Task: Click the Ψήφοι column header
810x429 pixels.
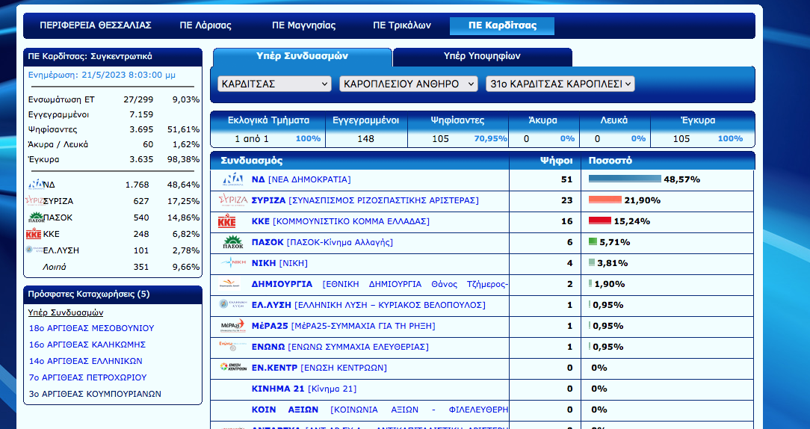Action: [557, 160]
